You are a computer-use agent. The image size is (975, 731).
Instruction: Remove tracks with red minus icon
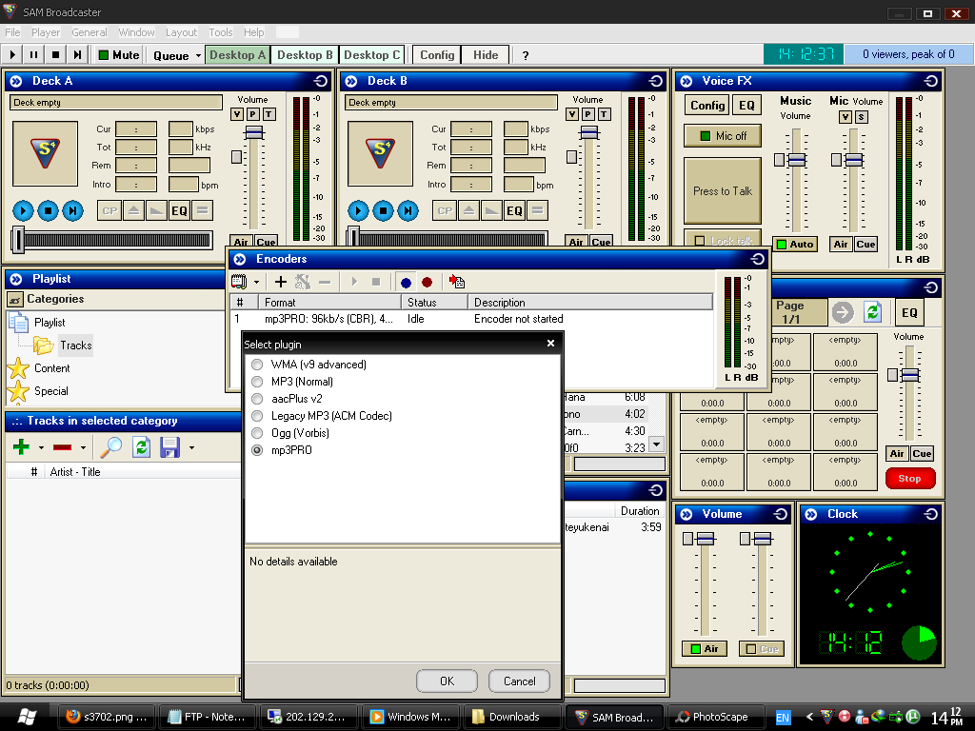62,447
